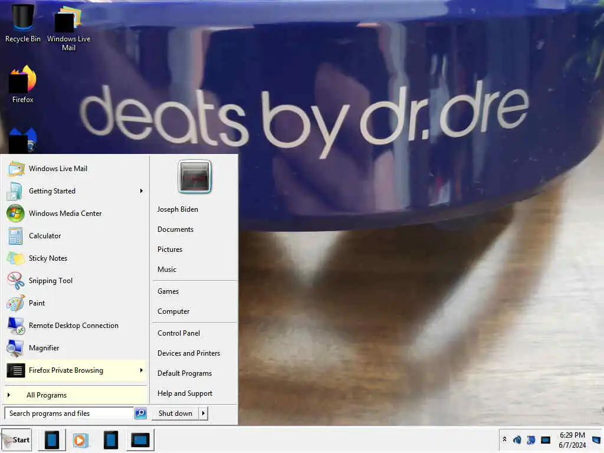Click the Search programs and files box
The image size is (604, 453).
click(x=70, y=413)
